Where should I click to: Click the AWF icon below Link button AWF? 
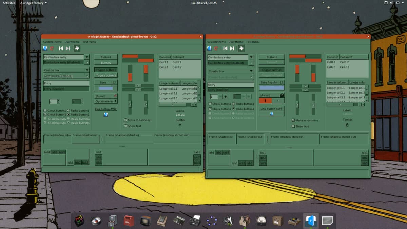[x=106, y=114]
